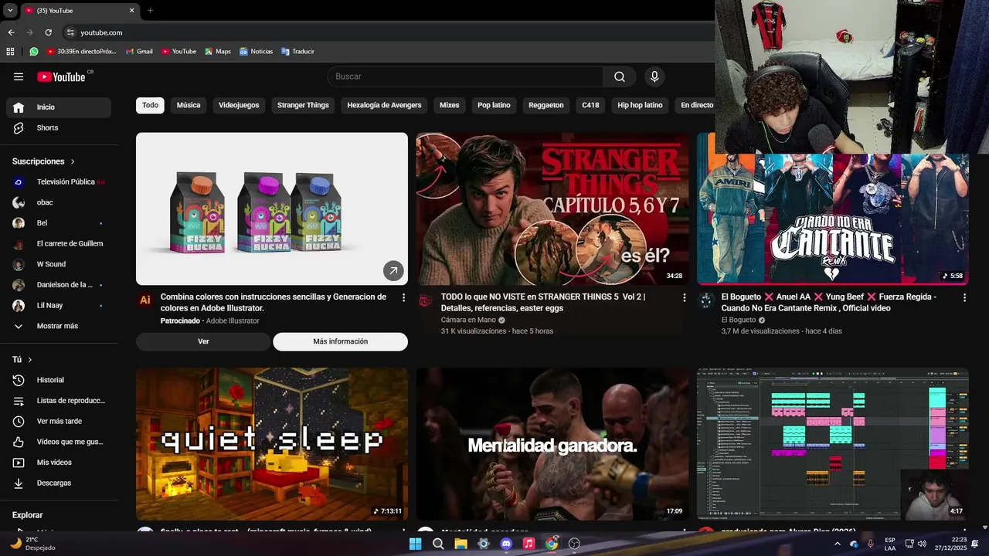Open Cámara en Mano channel avatar
This screenshot has height=556, width=989.
426,300
